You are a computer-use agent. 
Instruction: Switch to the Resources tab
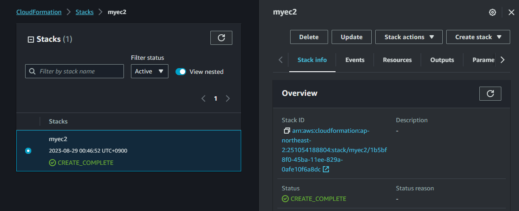pyautogui.click(x=397, y=60)
